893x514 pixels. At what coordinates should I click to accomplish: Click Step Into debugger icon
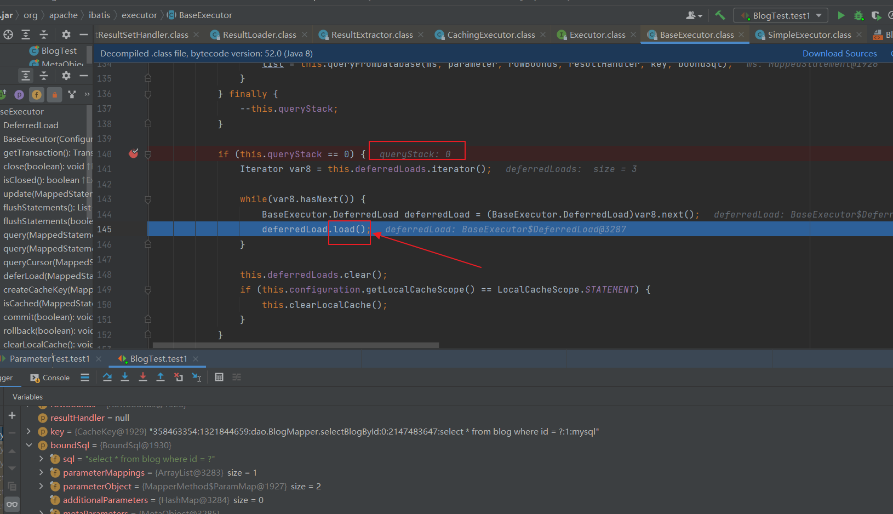tap(125, 377)
